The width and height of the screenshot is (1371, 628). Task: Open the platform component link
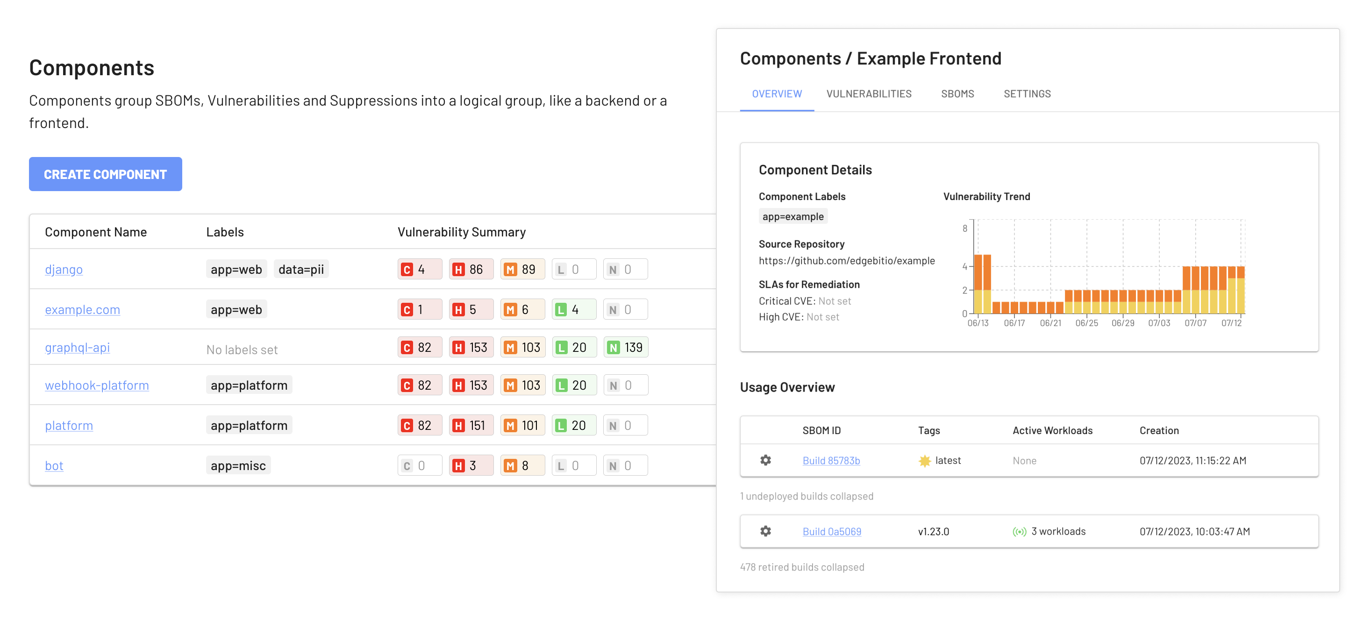tap(69, 425)
